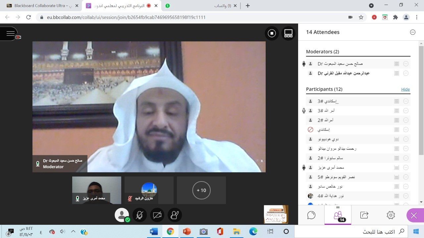The height and width of the screenshot is (238, 424).
Task: Bookmark this page with the star icon
Action: coord(361,17)
